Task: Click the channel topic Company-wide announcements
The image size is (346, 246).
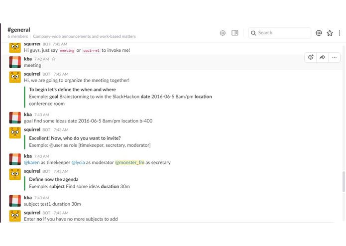Action: (84, 36)
